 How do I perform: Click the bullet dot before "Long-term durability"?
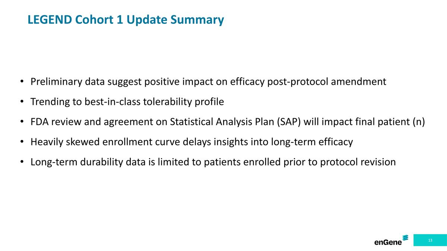[22, 162]
